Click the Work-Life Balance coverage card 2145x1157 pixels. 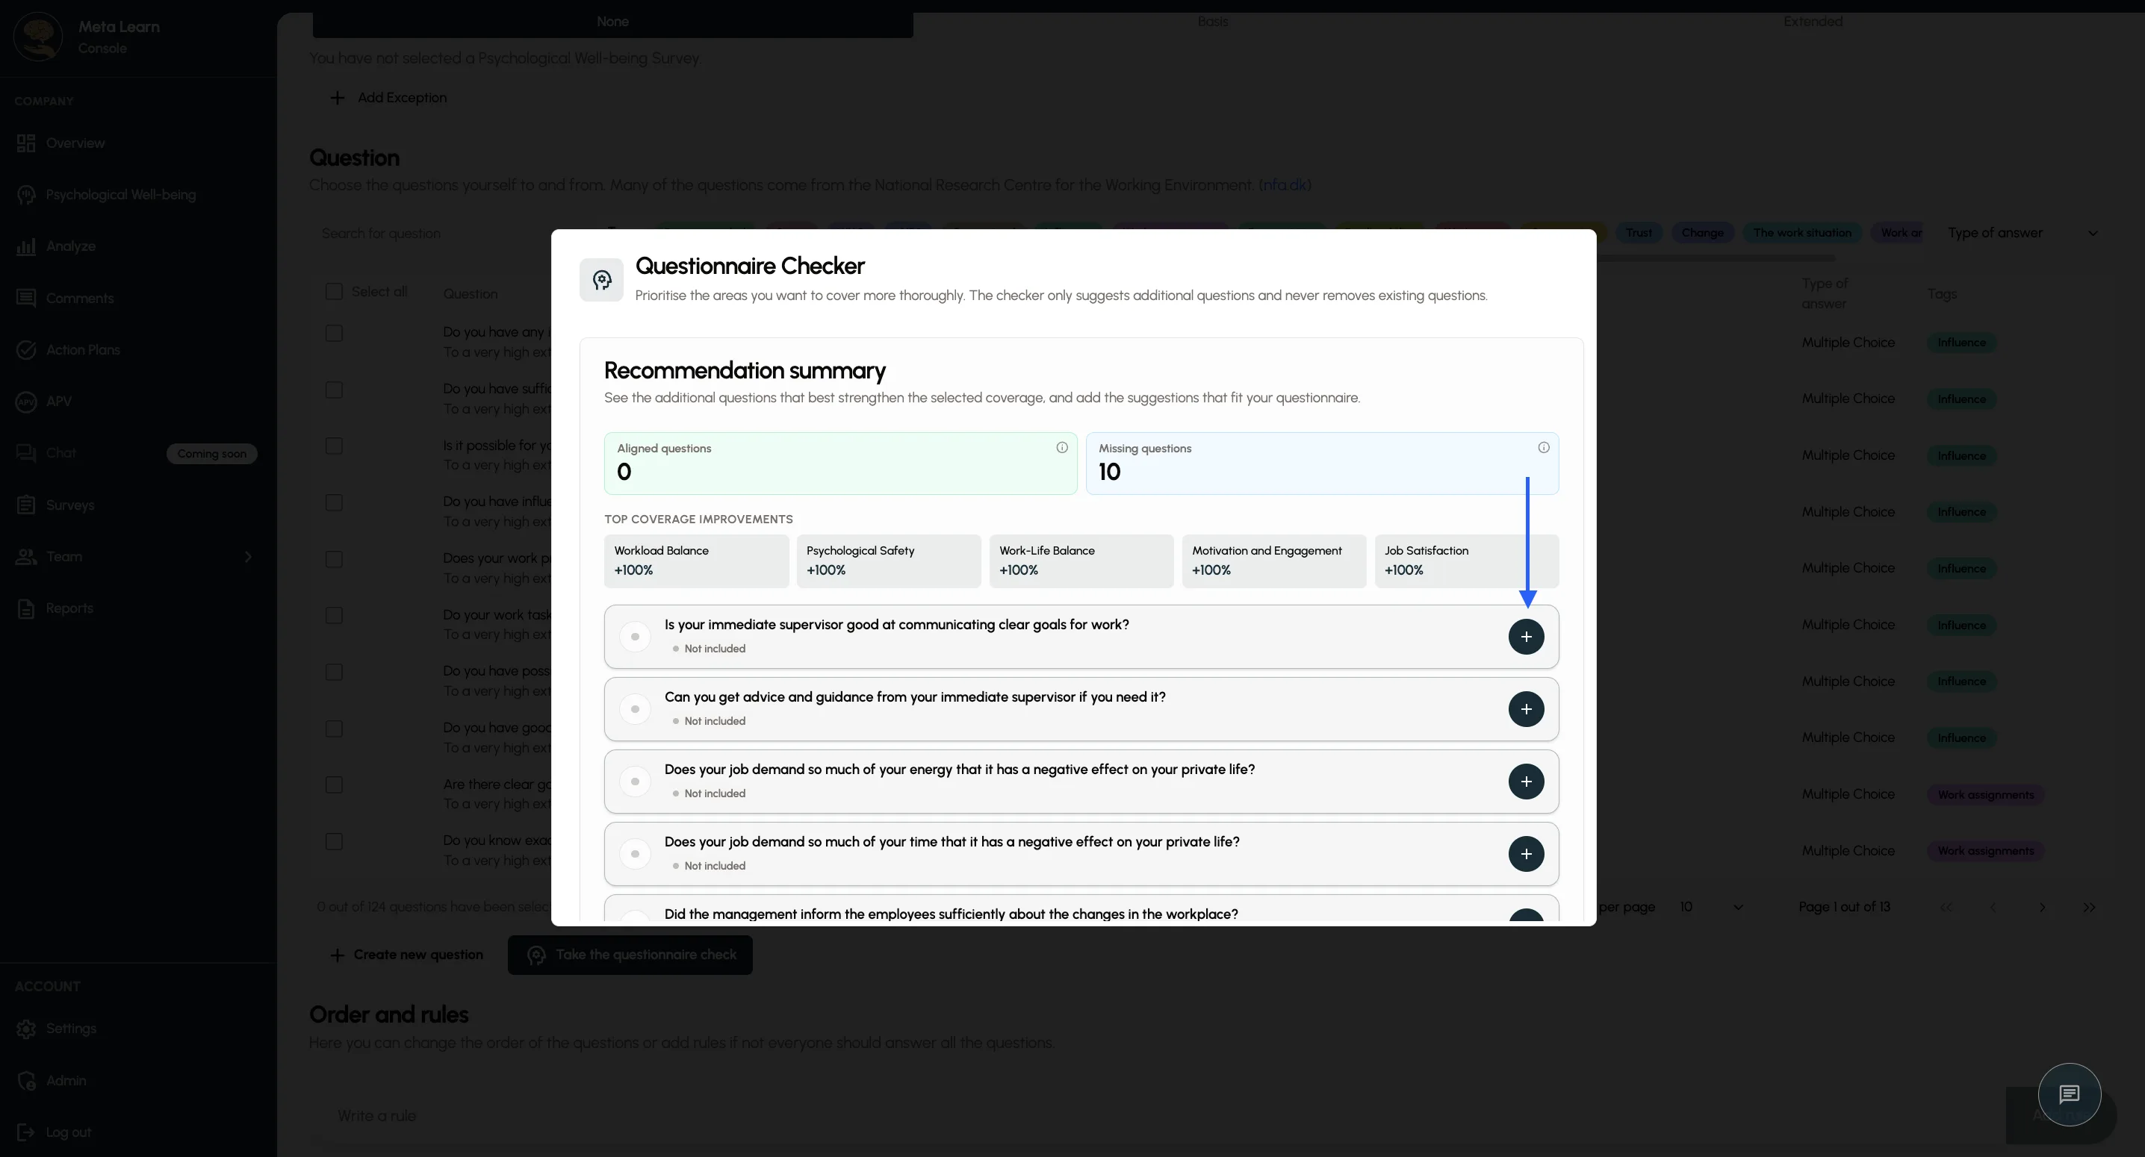point(1081,561)
